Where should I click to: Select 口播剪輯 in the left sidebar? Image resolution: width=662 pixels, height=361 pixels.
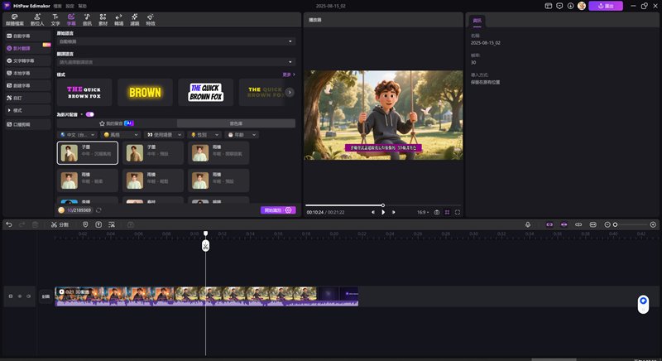point(27,124)
